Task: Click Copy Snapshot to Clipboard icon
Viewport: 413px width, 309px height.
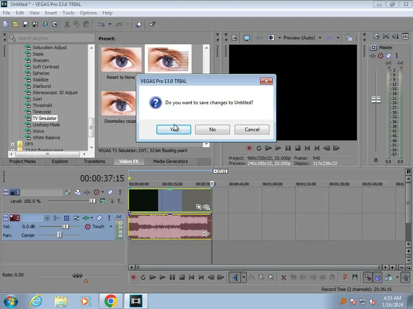Action: tap(349, 38)
